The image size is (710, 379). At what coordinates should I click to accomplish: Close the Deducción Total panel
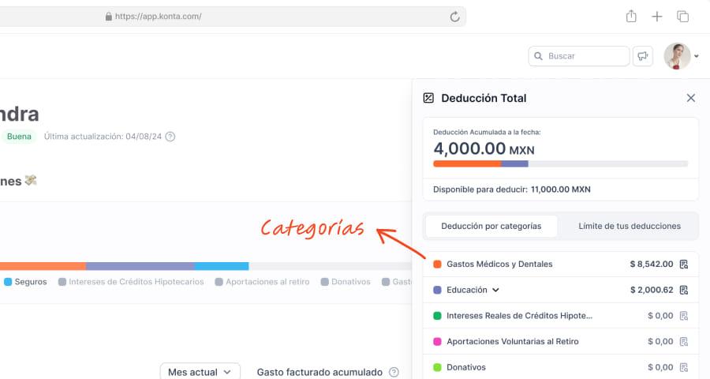click(x=690, y=98)
